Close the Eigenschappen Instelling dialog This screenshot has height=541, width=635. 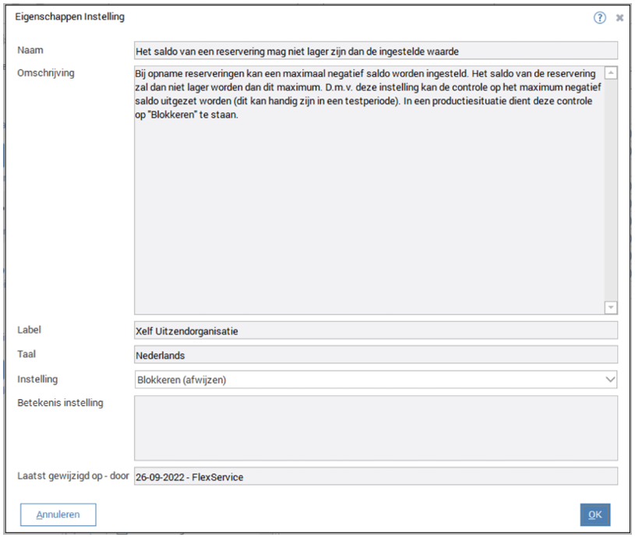point(619,17)
